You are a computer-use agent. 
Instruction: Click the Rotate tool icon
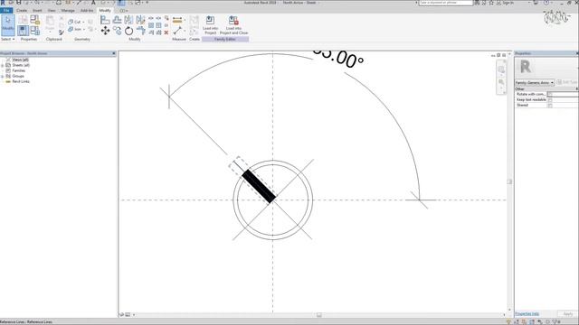click(128, 31)
